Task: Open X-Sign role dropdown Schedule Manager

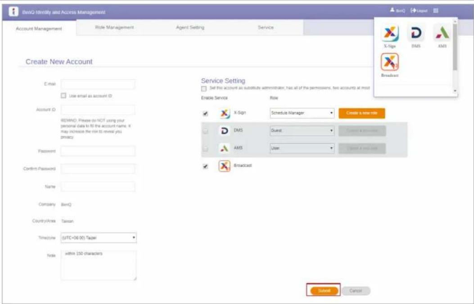Action: click(302, 113)
